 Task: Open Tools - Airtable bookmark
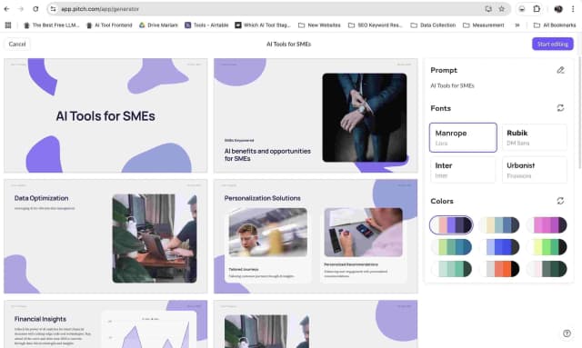tap(206, 25)
